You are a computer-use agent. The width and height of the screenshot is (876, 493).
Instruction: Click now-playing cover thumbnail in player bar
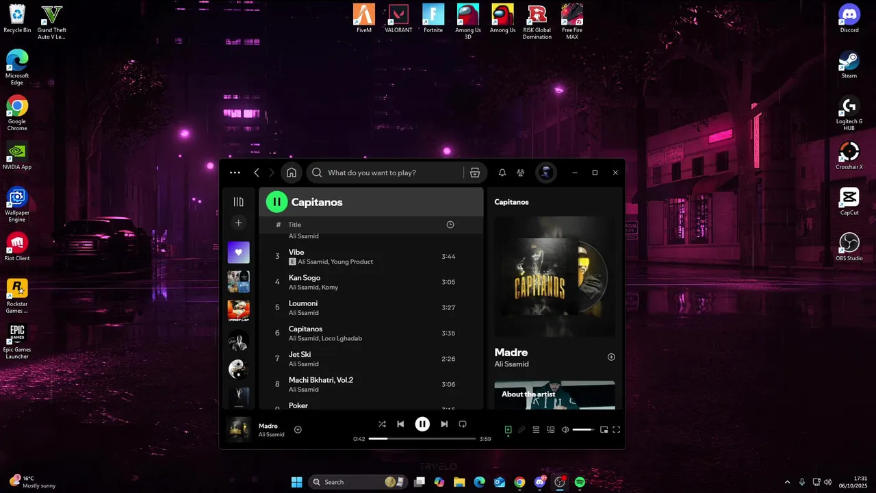pyautogui.click(x=239, y=430)
